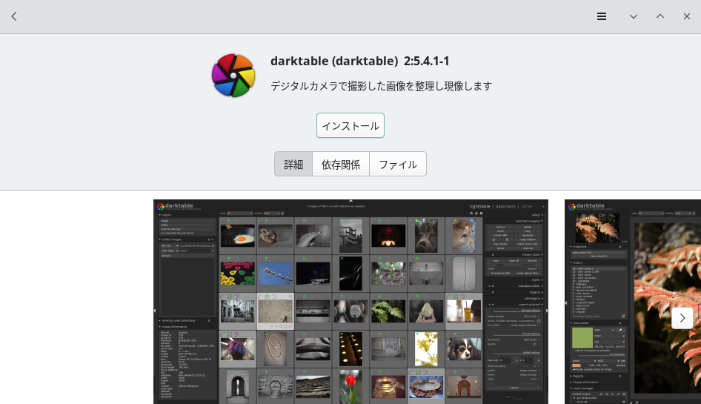Close the package manager window
Viewport: 701px width, 404px height.
pyautogui.click(x=687, y=16)
